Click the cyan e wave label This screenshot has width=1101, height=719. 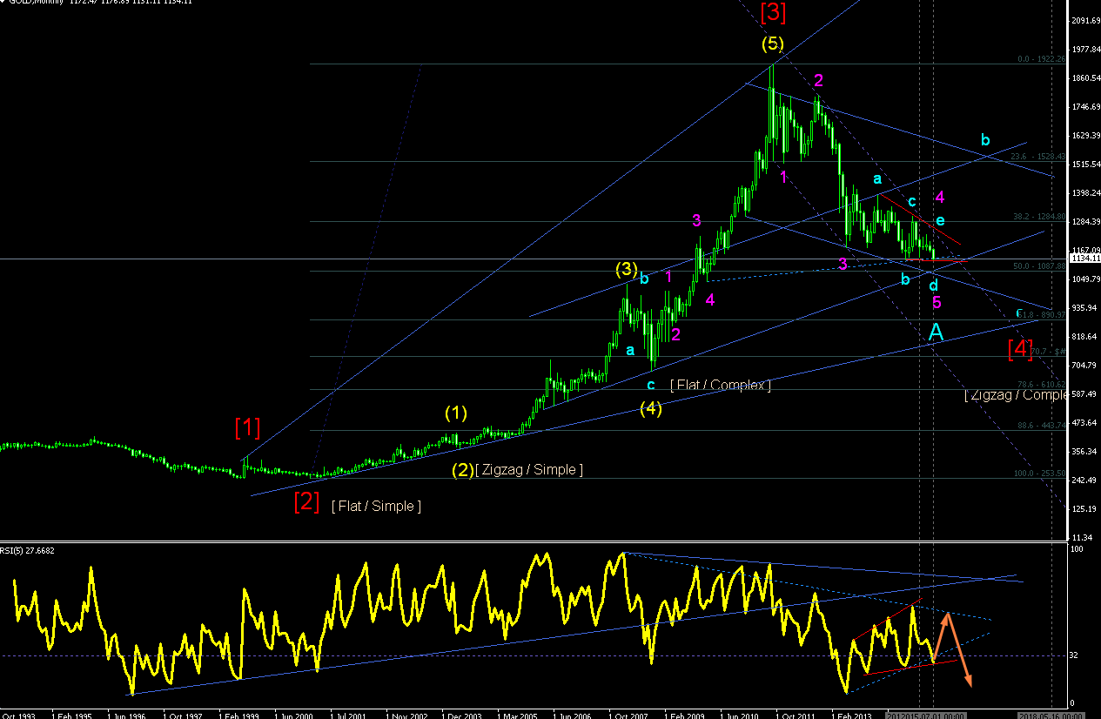[x=940, y=221]
